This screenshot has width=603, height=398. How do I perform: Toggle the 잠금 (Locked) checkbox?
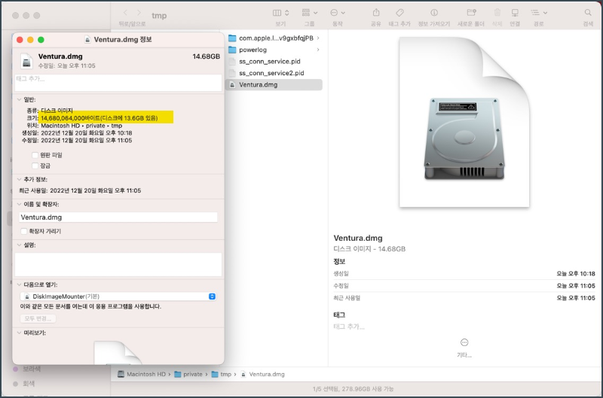click(x=35, y=166)
